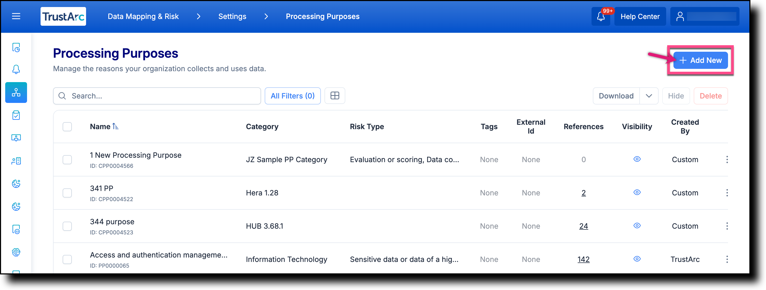Toggle visibility eye for 1 New Processing Purpose
This screenshot has width=766, height=290.
tap(637, 159)
